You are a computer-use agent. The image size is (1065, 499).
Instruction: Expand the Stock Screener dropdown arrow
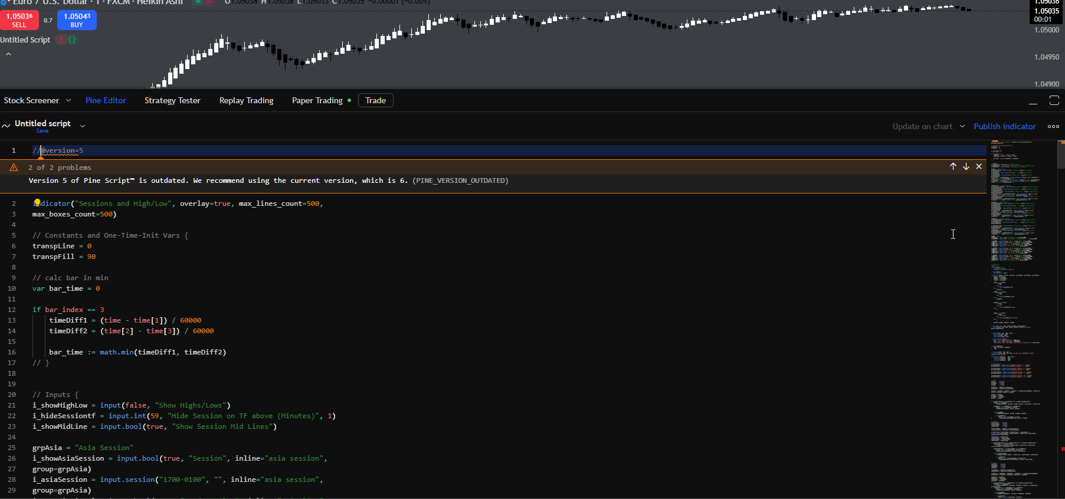pyautogui.click(x=68, y=100)
